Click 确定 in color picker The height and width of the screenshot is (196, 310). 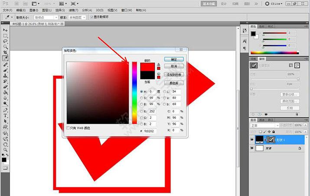[x=174, y=59]
